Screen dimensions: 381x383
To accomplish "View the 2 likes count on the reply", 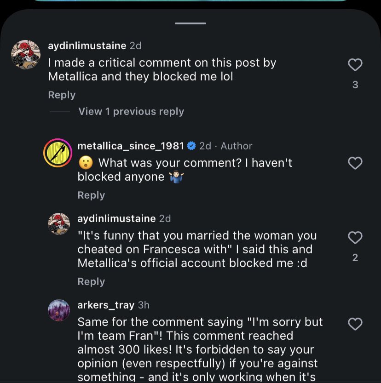I will (x=355, y=258).
